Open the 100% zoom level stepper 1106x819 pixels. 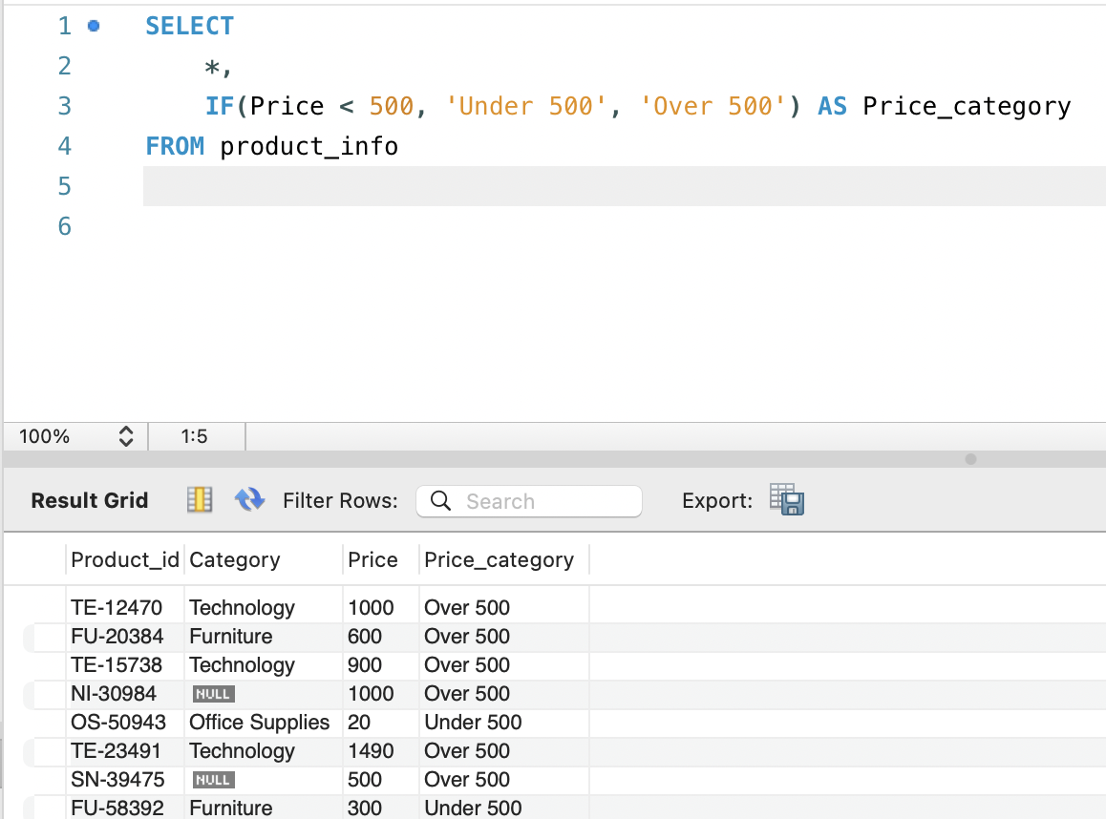pyautogui.click(x=125, y=436)
